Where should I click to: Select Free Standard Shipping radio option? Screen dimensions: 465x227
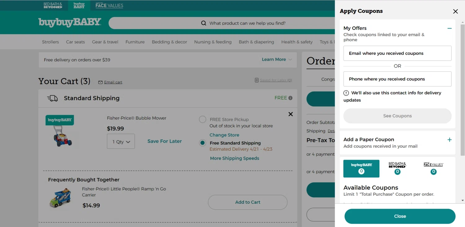tap(202, 143)
